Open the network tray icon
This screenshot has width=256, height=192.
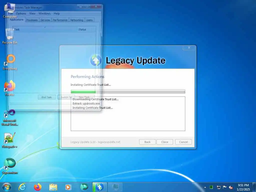218,187
